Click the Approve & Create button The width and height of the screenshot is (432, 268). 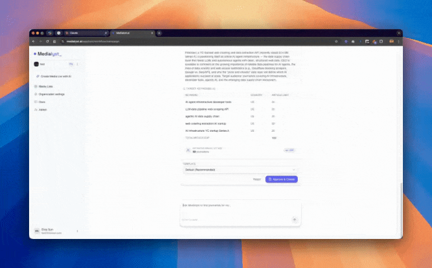[281, 179]
